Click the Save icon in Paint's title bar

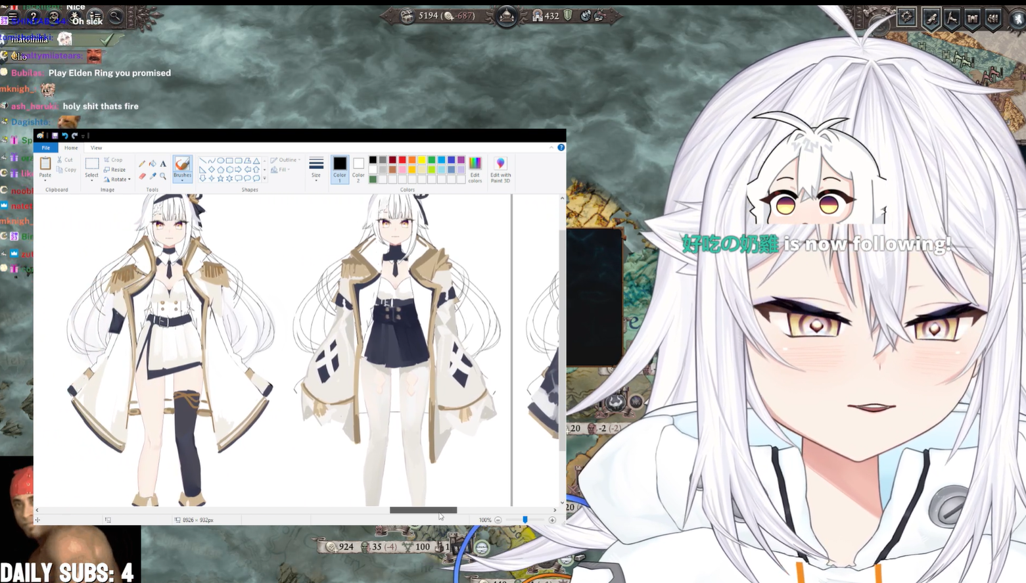coord(55,135)
